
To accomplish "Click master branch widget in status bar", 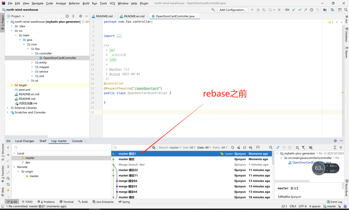I will pyautogui.click(x=330, y=206).
